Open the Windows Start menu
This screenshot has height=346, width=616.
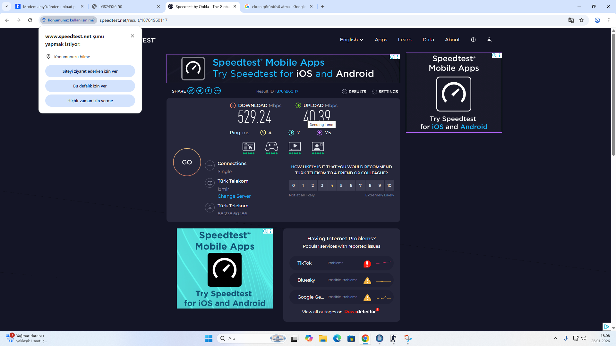point(209,338)
